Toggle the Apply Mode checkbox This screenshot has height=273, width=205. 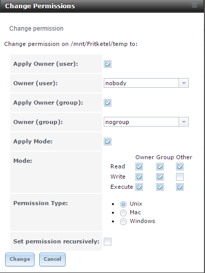click(x=108, y=141)
